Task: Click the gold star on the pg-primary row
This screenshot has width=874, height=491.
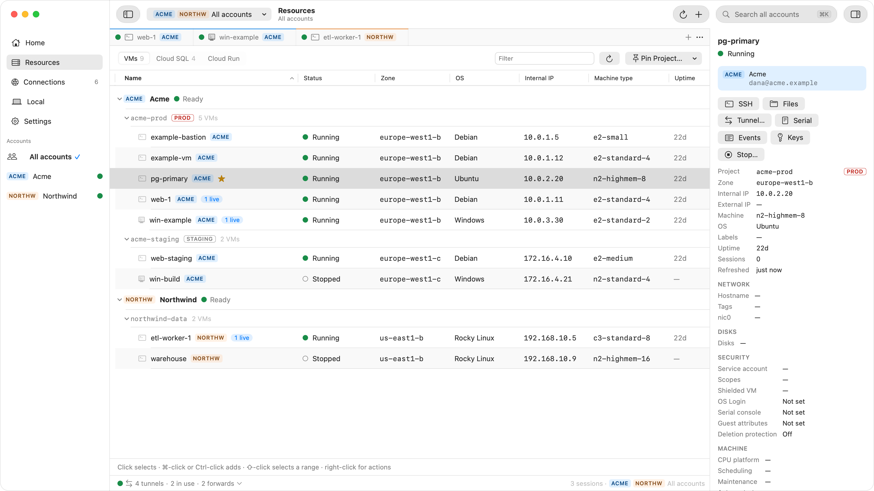Action: 222,179
